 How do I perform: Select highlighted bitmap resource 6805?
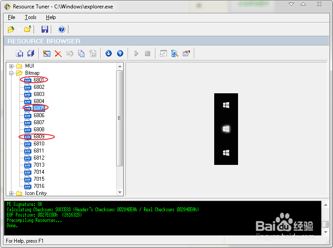point(39,108)
